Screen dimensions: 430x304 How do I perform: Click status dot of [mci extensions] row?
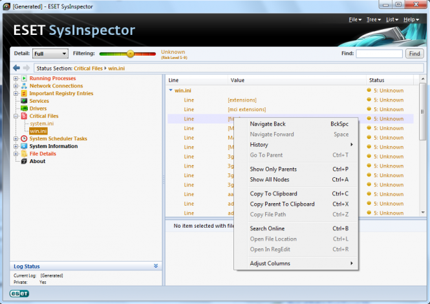(369, 109)
